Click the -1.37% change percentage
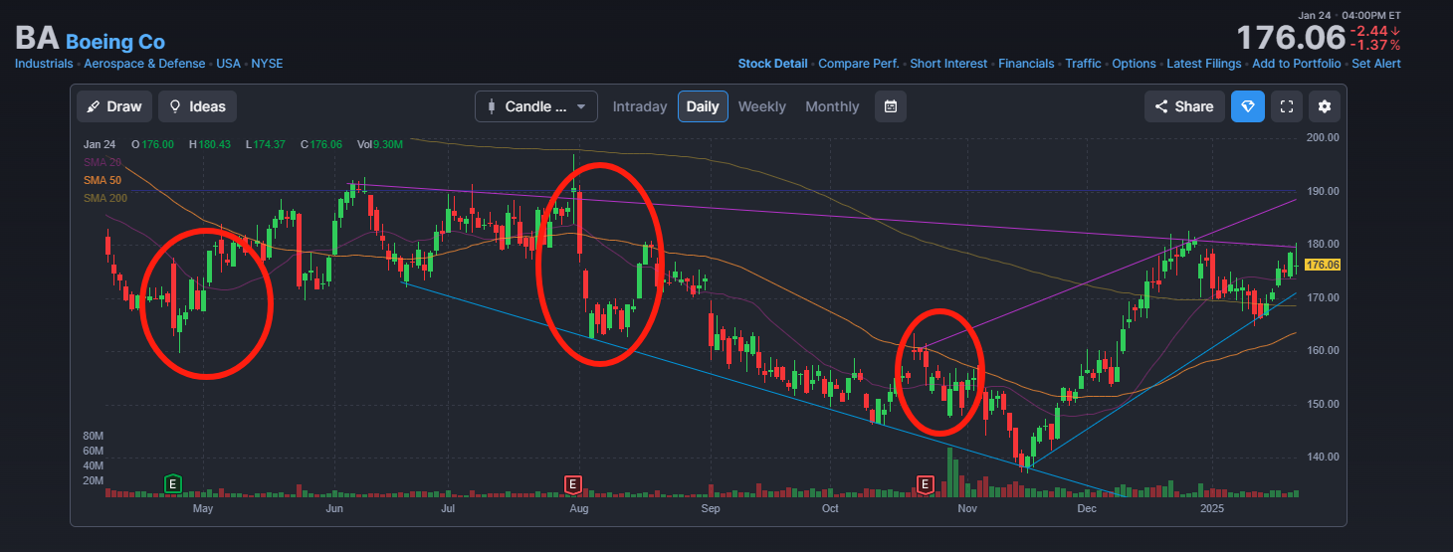 click(1375, 45)
